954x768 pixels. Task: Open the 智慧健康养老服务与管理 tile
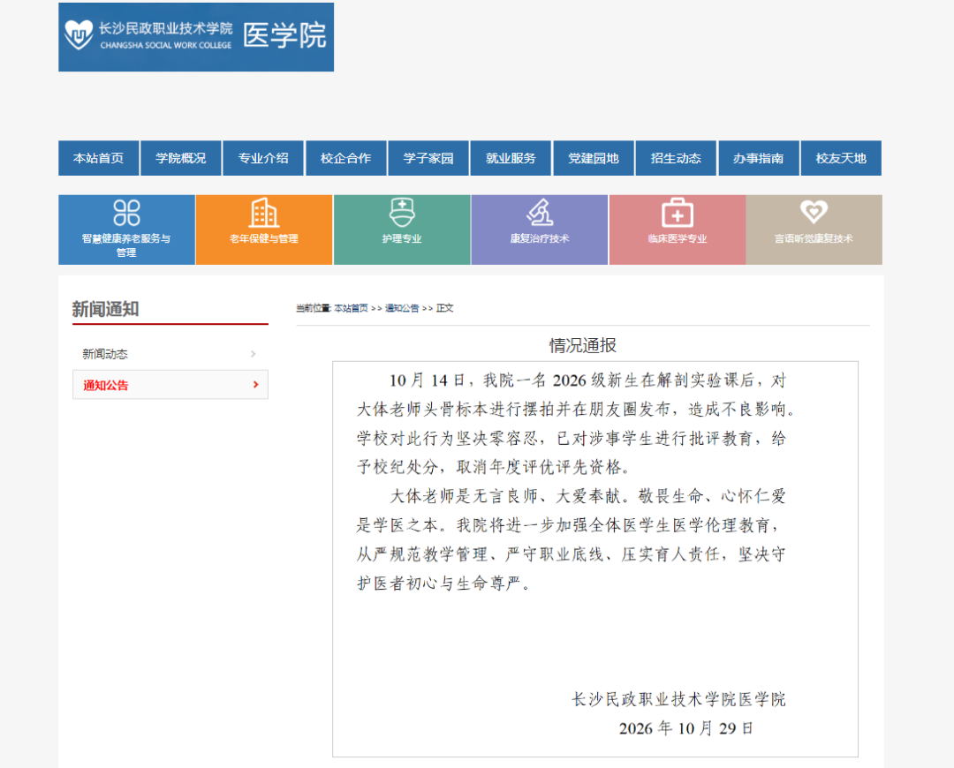(x=126, y=230)
